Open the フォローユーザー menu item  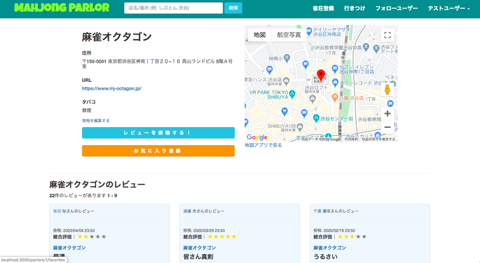[x=397, y=9]
